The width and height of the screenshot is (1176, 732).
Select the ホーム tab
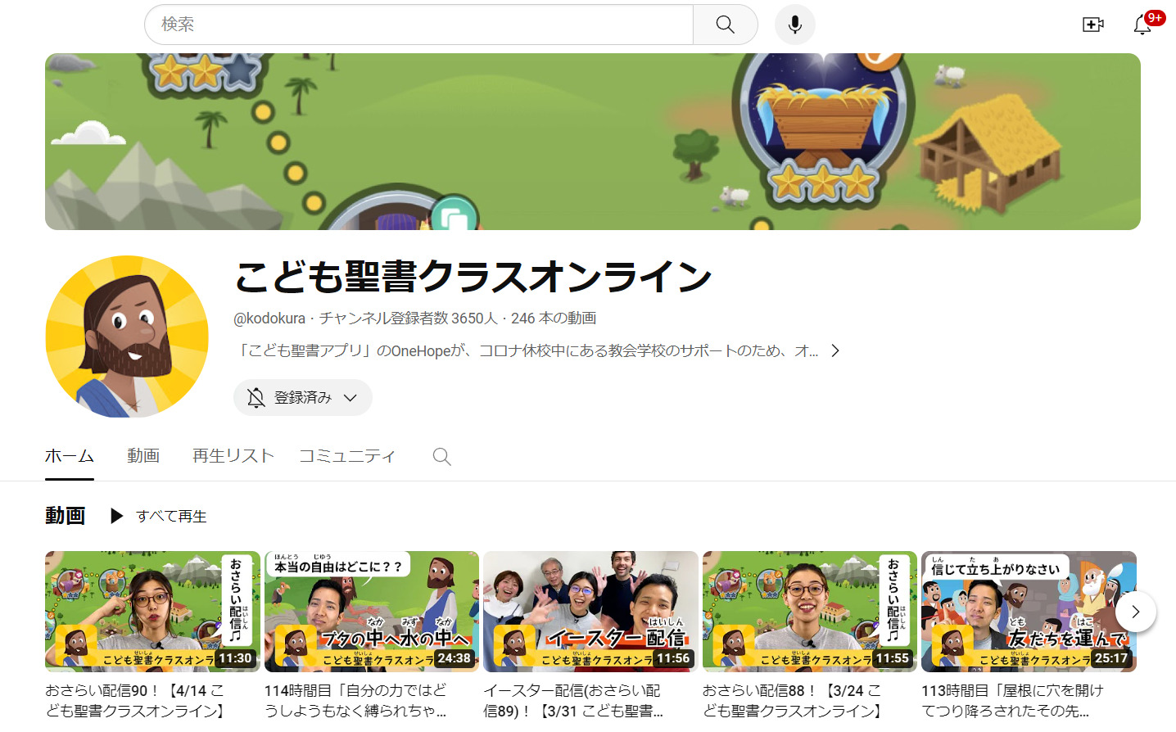click(x=69, y=456)
